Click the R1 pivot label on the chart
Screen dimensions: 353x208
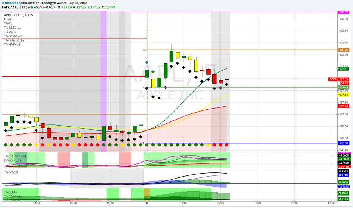[144, 88]
